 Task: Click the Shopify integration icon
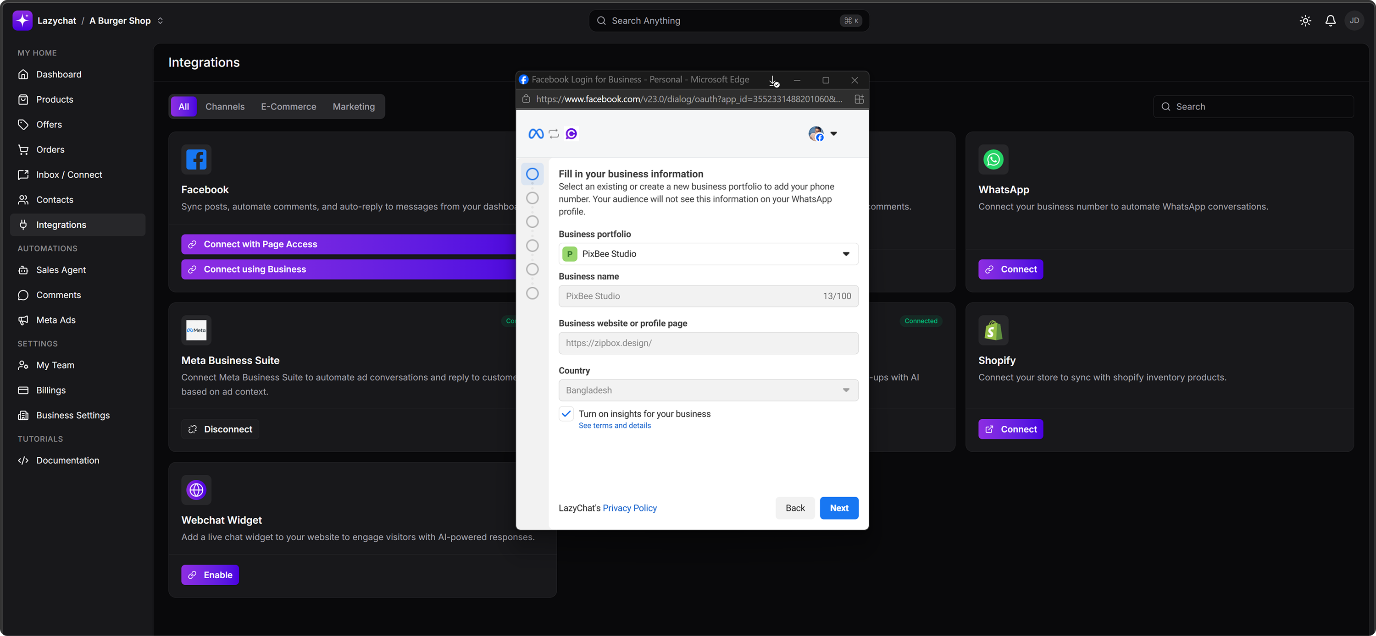pos(993,330)
